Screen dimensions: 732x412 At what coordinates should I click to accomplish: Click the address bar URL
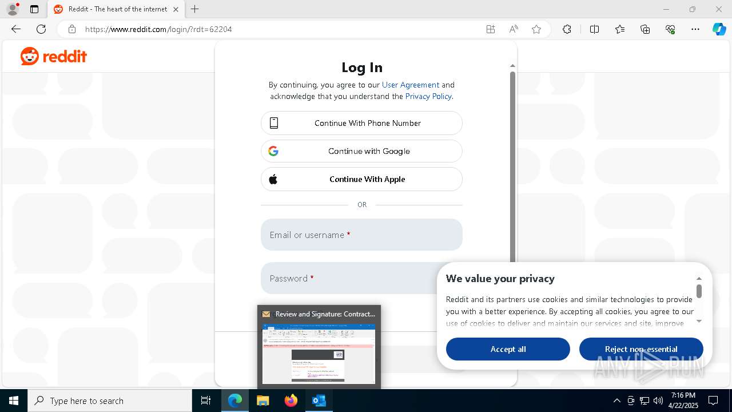(x=158, y=29)
